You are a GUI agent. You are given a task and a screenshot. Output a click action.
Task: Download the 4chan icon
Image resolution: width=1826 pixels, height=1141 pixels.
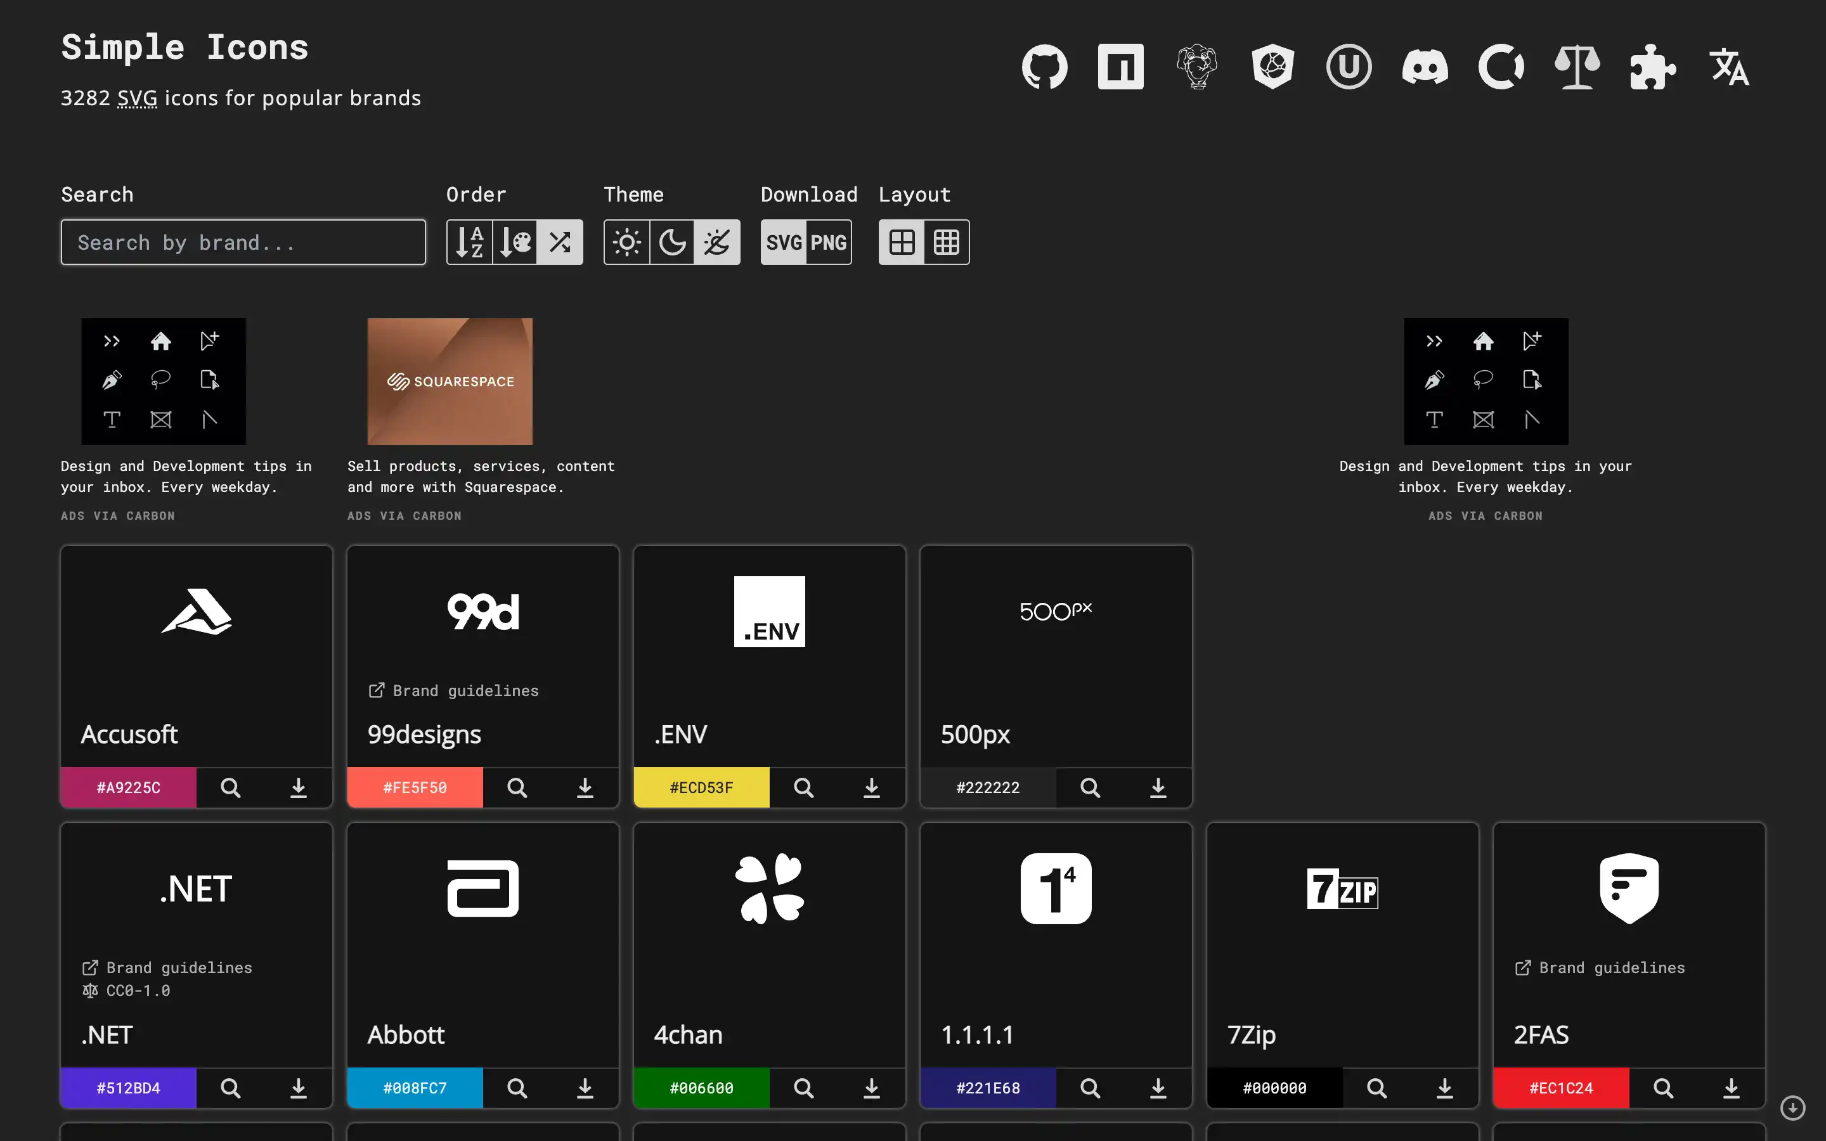point(872,1088)
